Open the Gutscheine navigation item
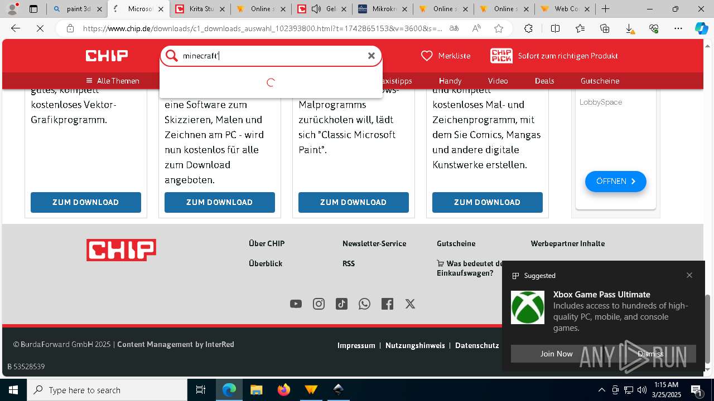 600,81
